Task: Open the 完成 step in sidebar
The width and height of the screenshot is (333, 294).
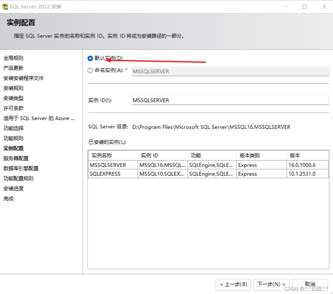Action: [8, 198]
